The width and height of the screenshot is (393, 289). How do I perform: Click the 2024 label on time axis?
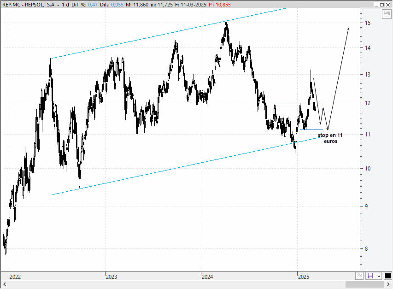(x=207, y=277)
